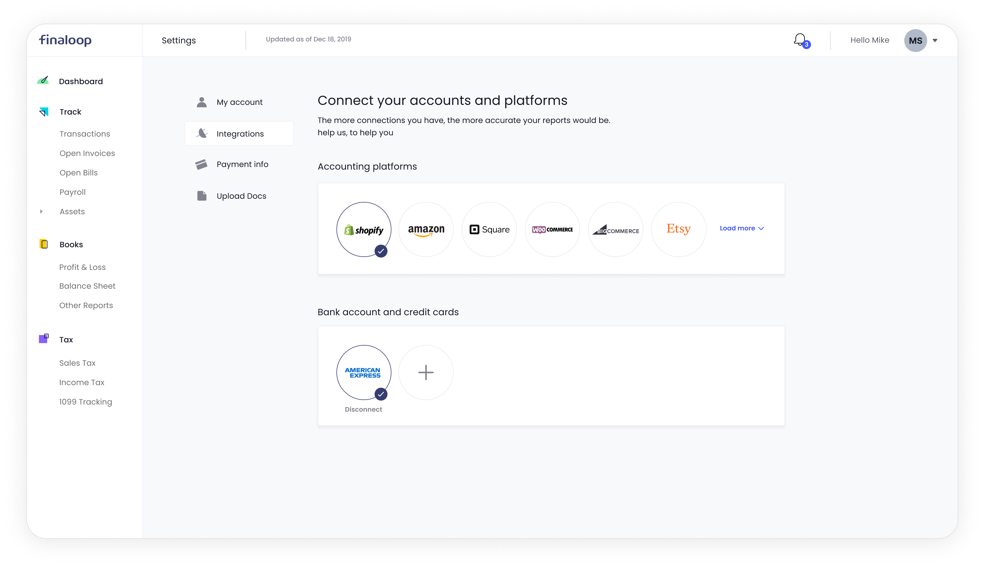984x567 pixels.
Task: Switch to the My account tab
Action: (x=239, y=102)
